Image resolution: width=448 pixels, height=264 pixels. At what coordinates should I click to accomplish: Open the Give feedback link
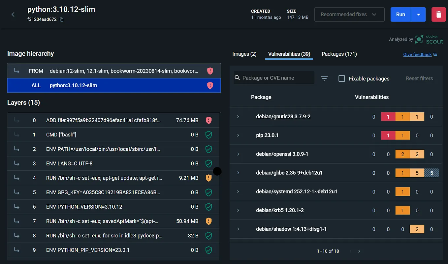417,54
